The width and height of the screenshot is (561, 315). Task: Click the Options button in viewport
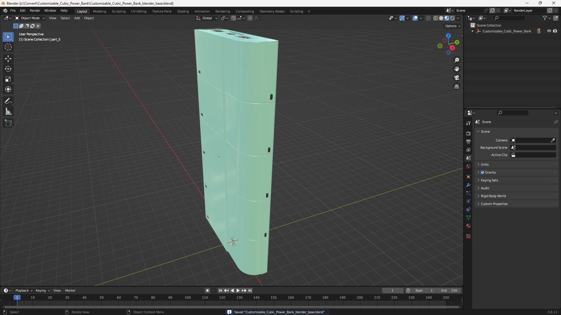click(x=452, y=26)
